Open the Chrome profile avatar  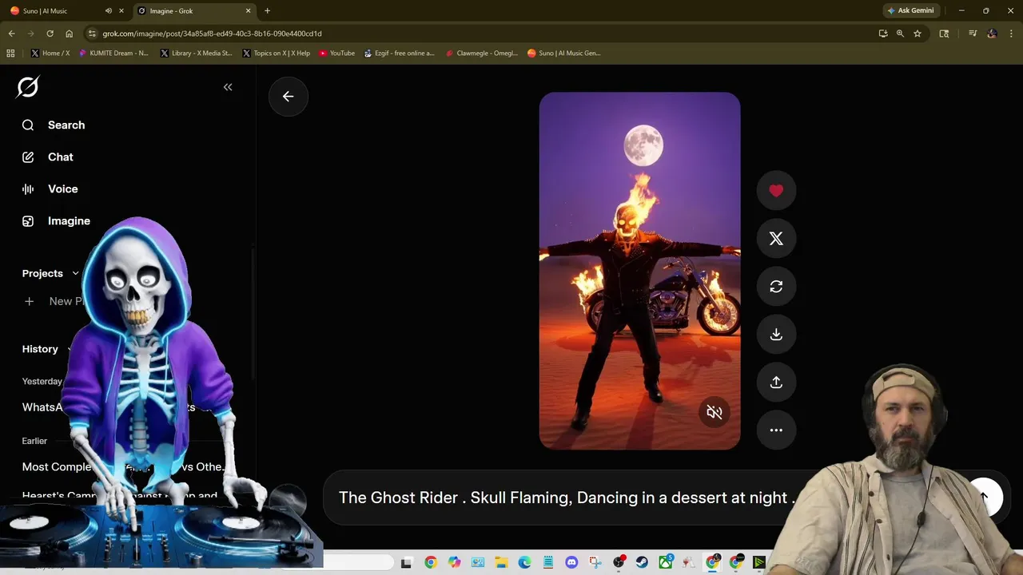click(992, 34)
